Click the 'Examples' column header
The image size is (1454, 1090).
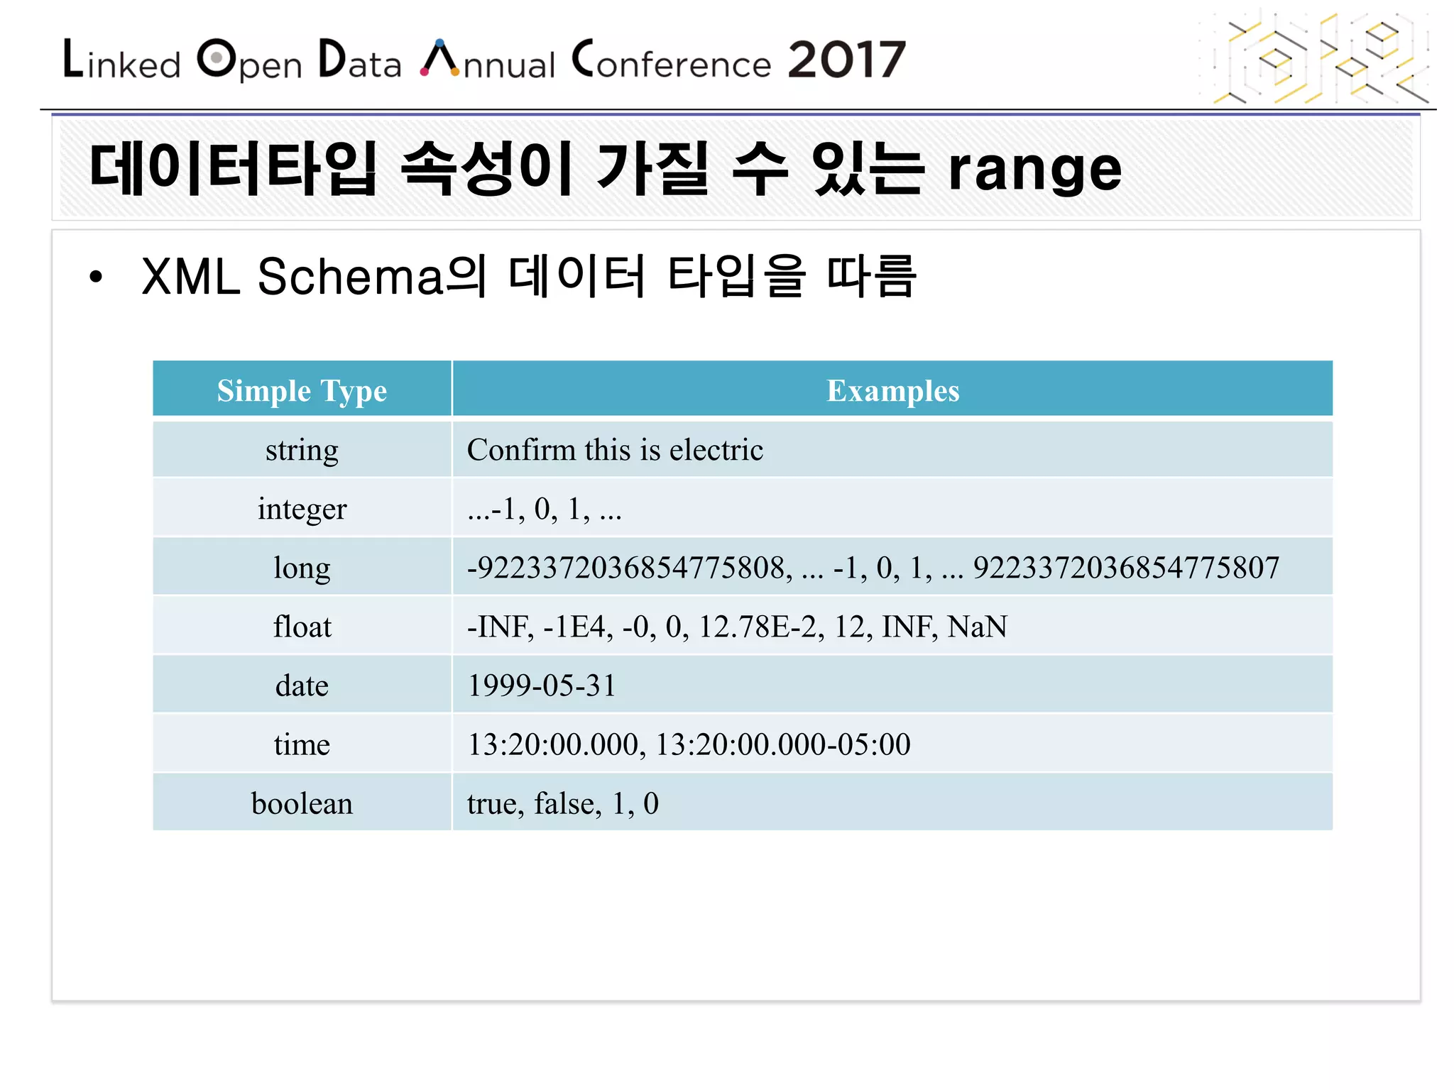pos(892,390)
